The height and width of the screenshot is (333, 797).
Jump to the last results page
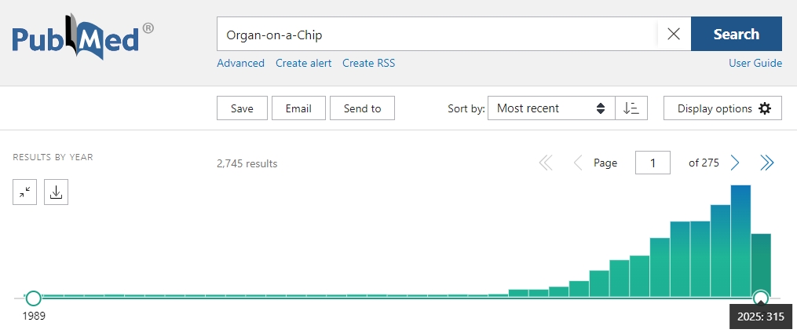coord(767,163)
